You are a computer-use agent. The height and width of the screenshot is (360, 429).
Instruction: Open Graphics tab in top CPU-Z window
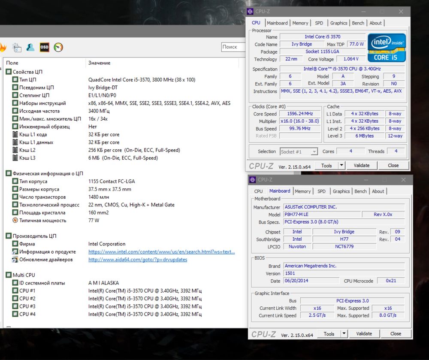[339, 23]
